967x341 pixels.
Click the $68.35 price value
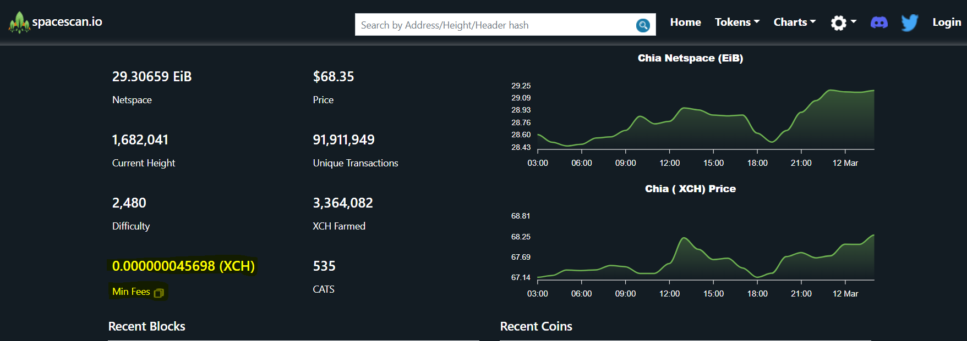(334, 76)
